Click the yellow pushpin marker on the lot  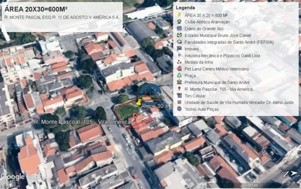[139, 102]
